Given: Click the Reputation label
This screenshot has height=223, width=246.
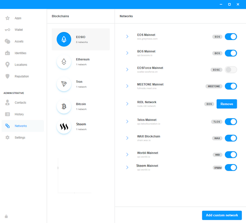Looking at the screenshot, I should 22,76.
